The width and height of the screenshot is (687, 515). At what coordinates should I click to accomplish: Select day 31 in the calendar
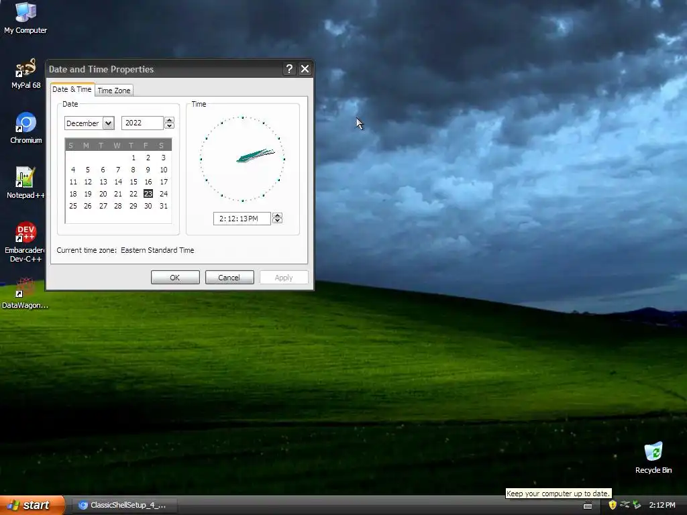[x=164, y=206]
